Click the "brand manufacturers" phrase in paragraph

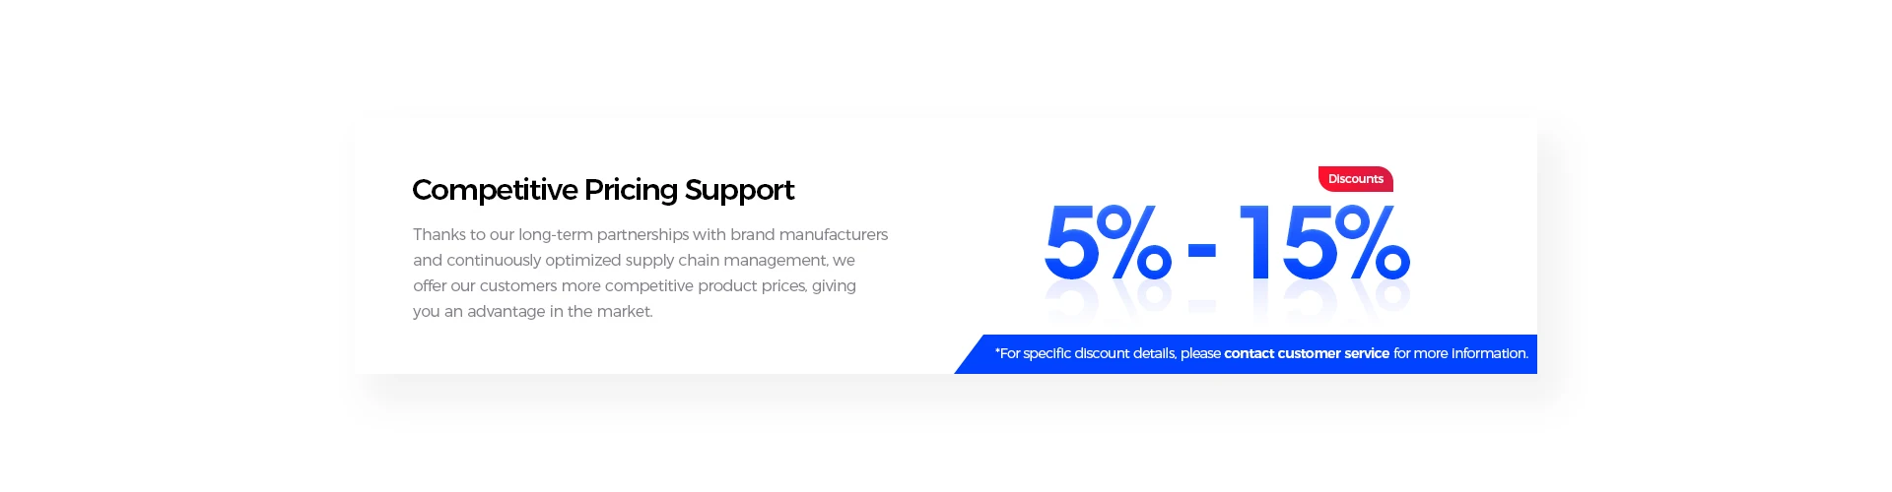point(809,234)
